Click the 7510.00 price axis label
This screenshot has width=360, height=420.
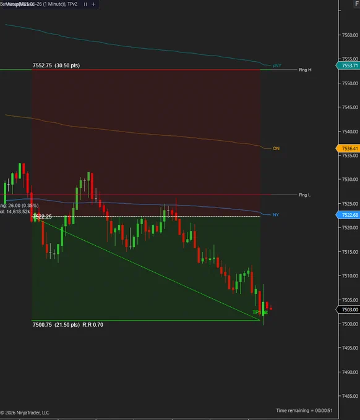click(x=350, y=275)
